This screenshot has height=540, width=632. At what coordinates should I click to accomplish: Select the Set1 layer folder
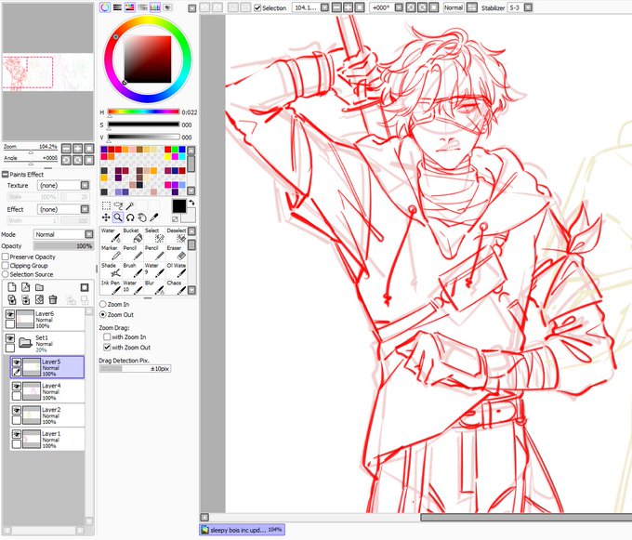click(x=45, y=343)
